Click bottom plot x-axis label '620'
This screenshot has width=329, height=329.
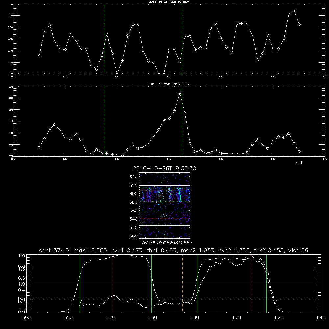(279, 318)
